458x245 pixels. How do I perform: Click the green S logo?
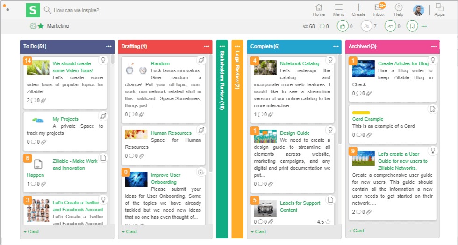[33, 10]
